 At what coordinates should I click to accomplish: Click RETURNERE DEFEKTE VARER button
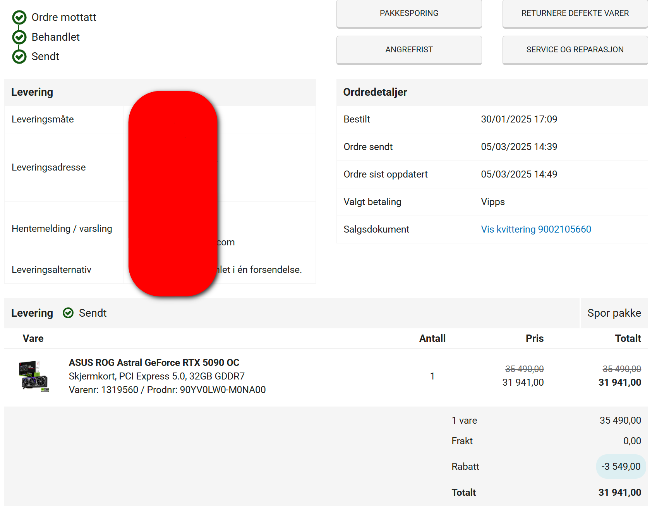coord(575,14)
